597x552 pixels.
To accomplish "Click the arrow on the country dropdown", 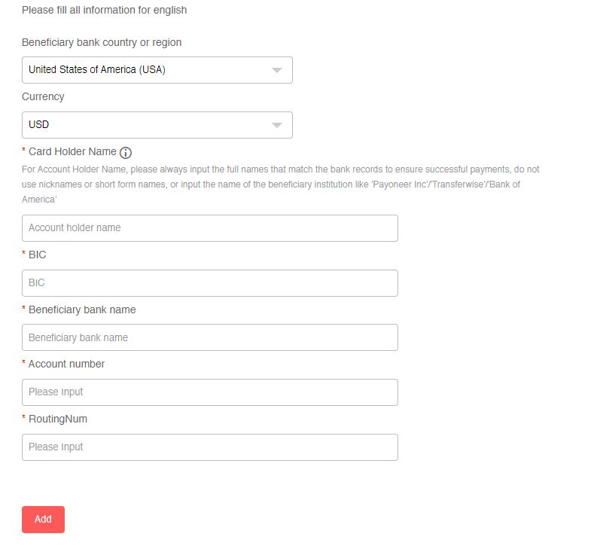I will coord(276,70).
